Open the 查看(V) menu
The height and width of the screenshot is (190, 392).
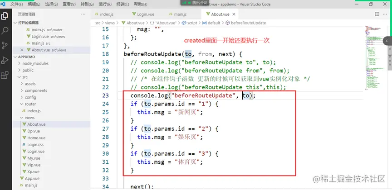[69, 4]
